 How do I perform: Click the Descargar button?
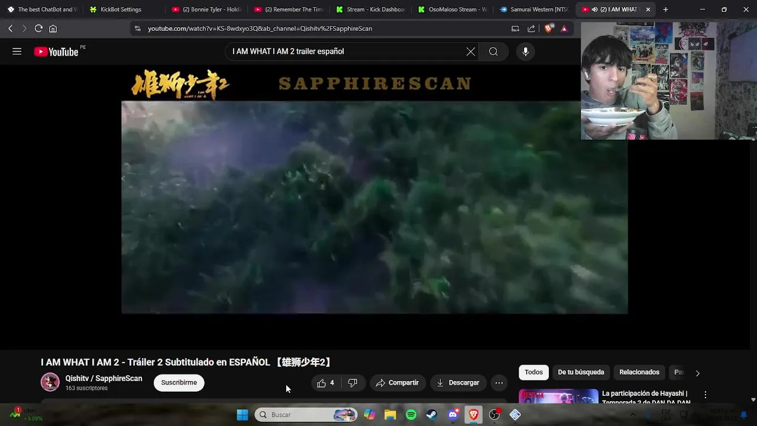click(x=458, y=383)
